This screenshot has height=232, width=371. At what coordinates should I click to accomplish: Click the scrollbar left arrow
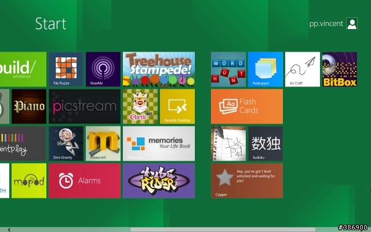pyautogui.click(x=9, y=230)
